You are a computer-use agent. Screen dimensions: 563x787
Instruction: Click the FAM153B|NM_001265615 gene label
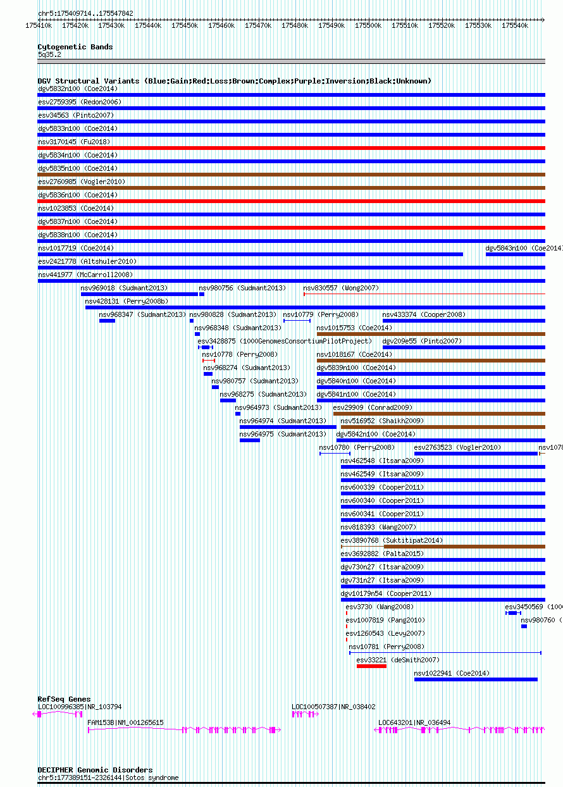(x=125, y=722)
